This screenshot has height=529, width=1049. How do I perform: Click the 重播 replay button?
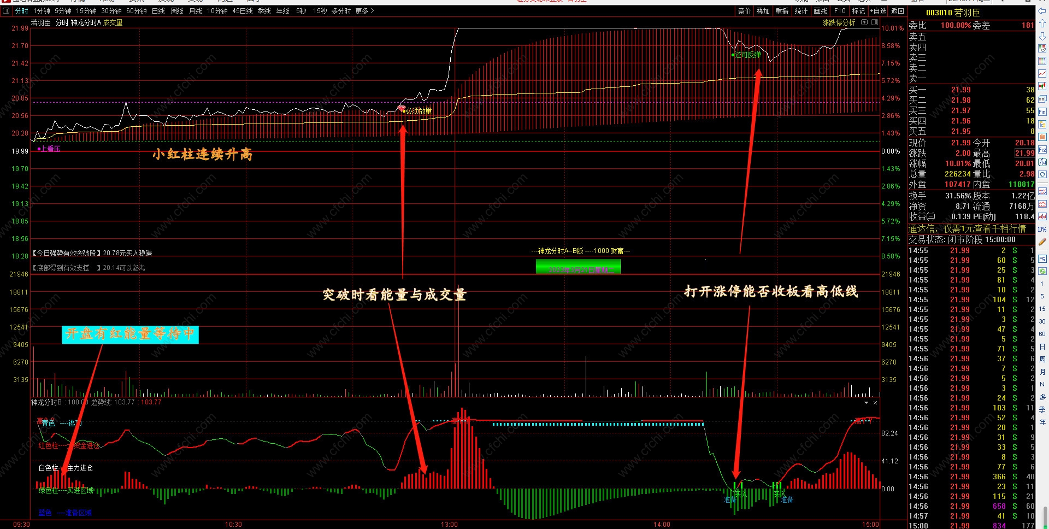[x=782, y=11]
